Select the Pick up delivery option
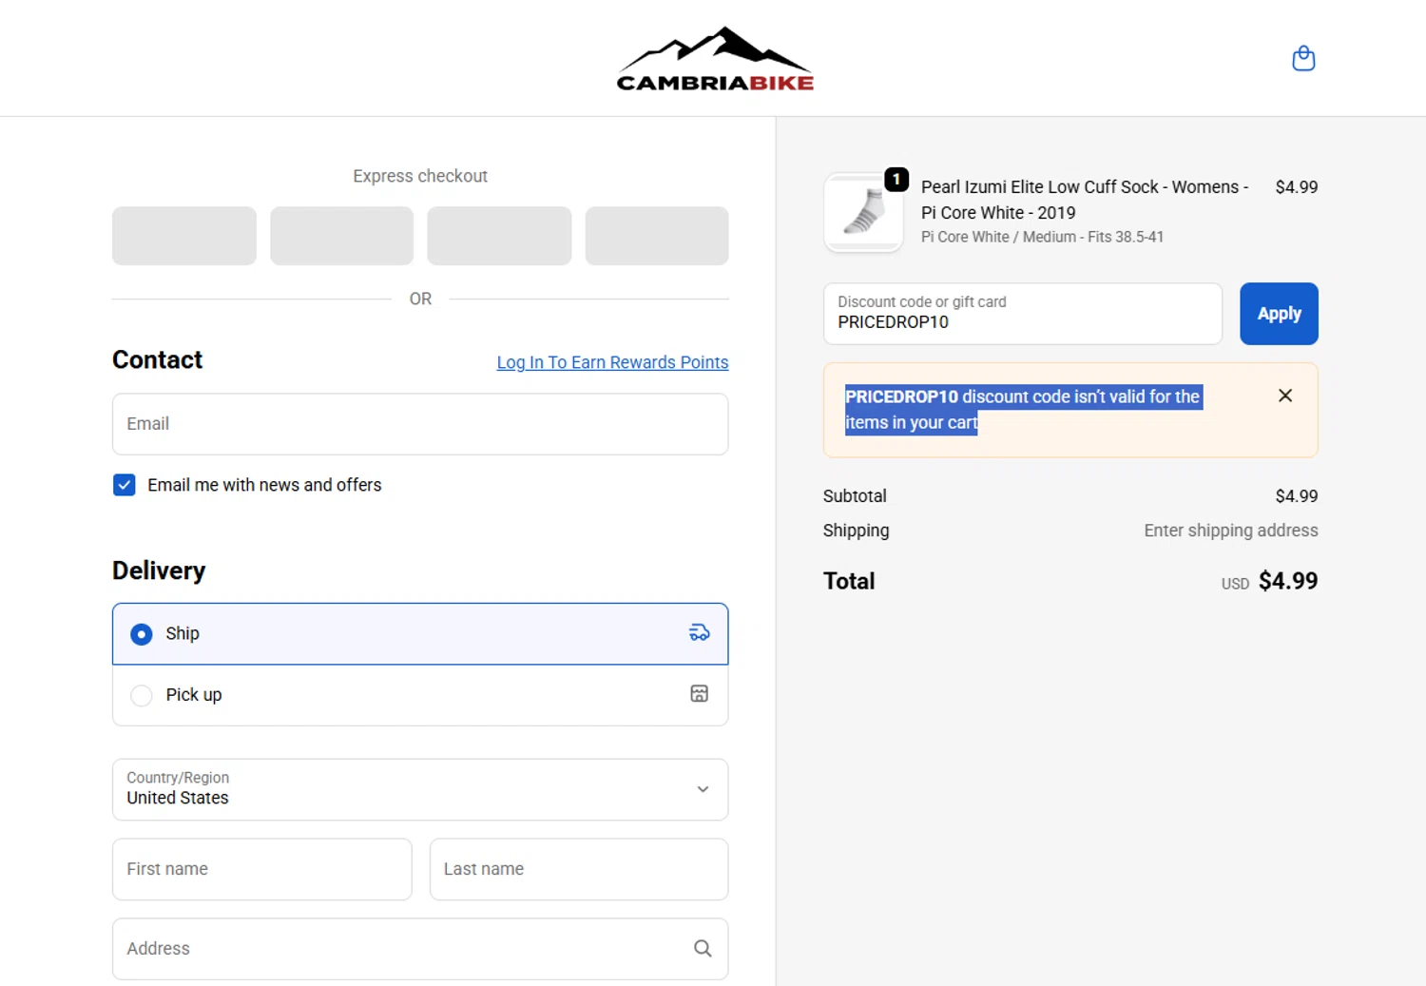Viewport: 1426px width, 986px height. point(420,695)
